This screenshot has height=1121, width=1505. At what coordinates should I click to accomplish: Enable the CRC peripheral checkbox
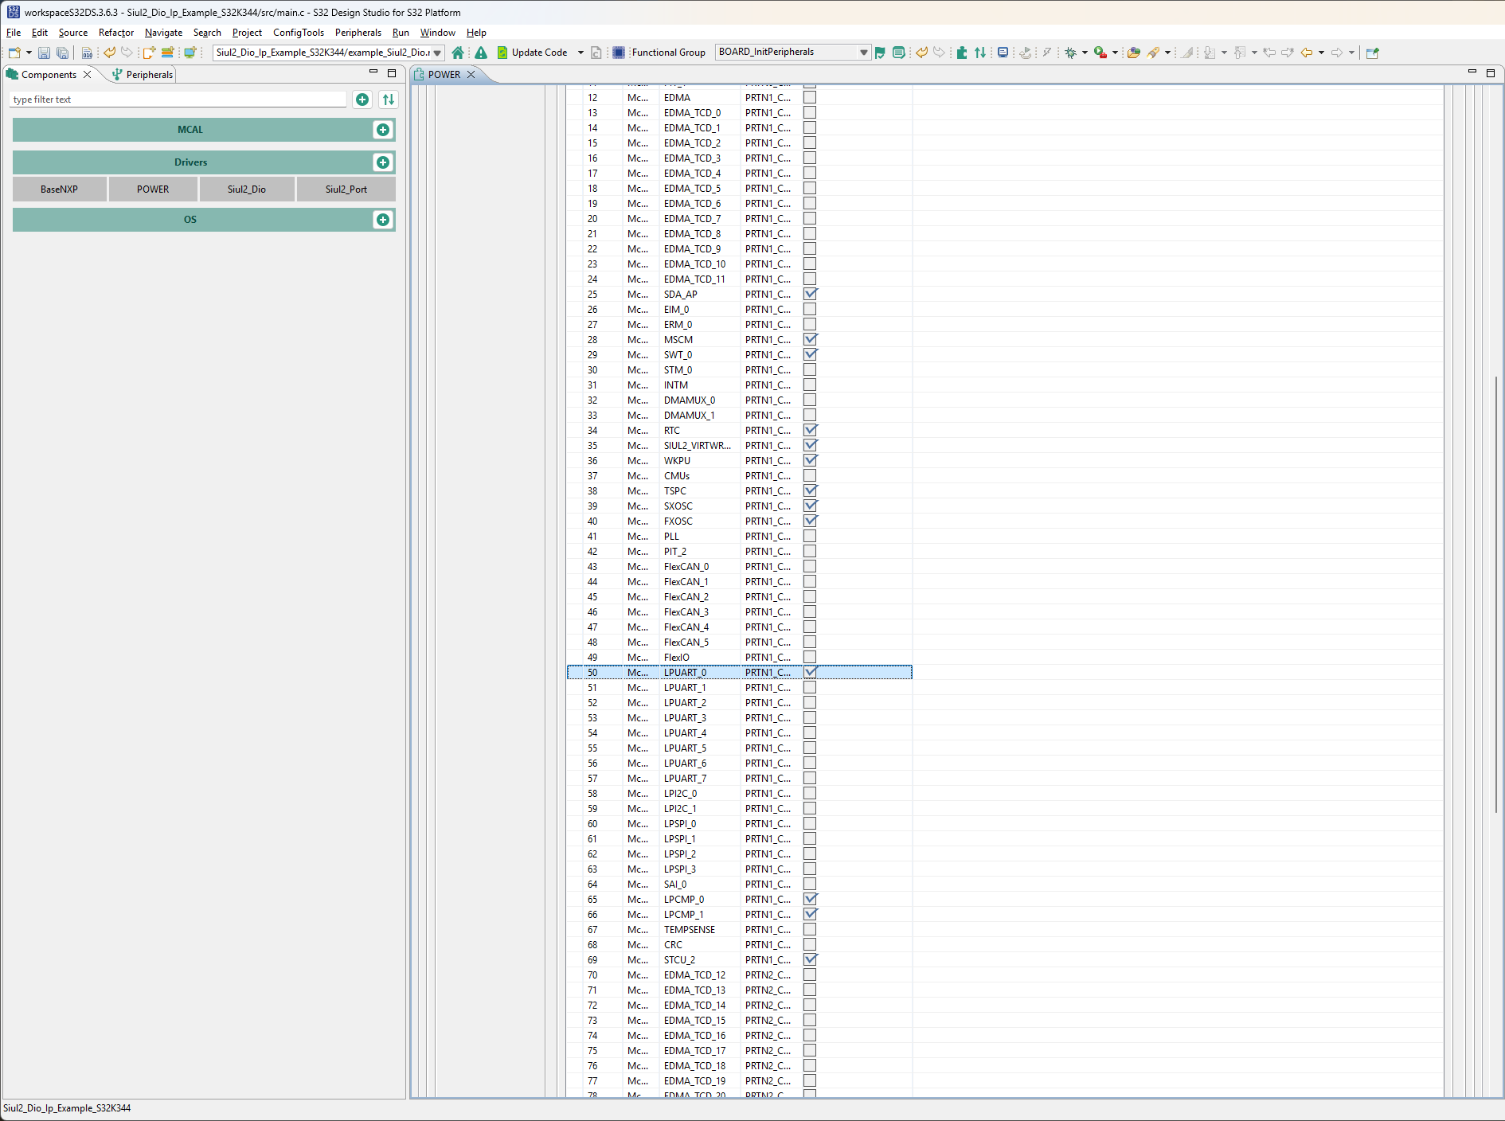pos(810,945)
